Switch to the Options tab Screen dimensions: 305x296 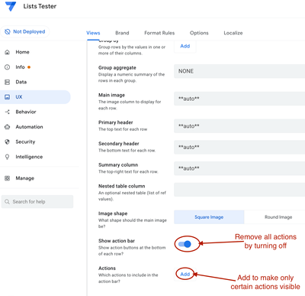(x=199, y=33)
